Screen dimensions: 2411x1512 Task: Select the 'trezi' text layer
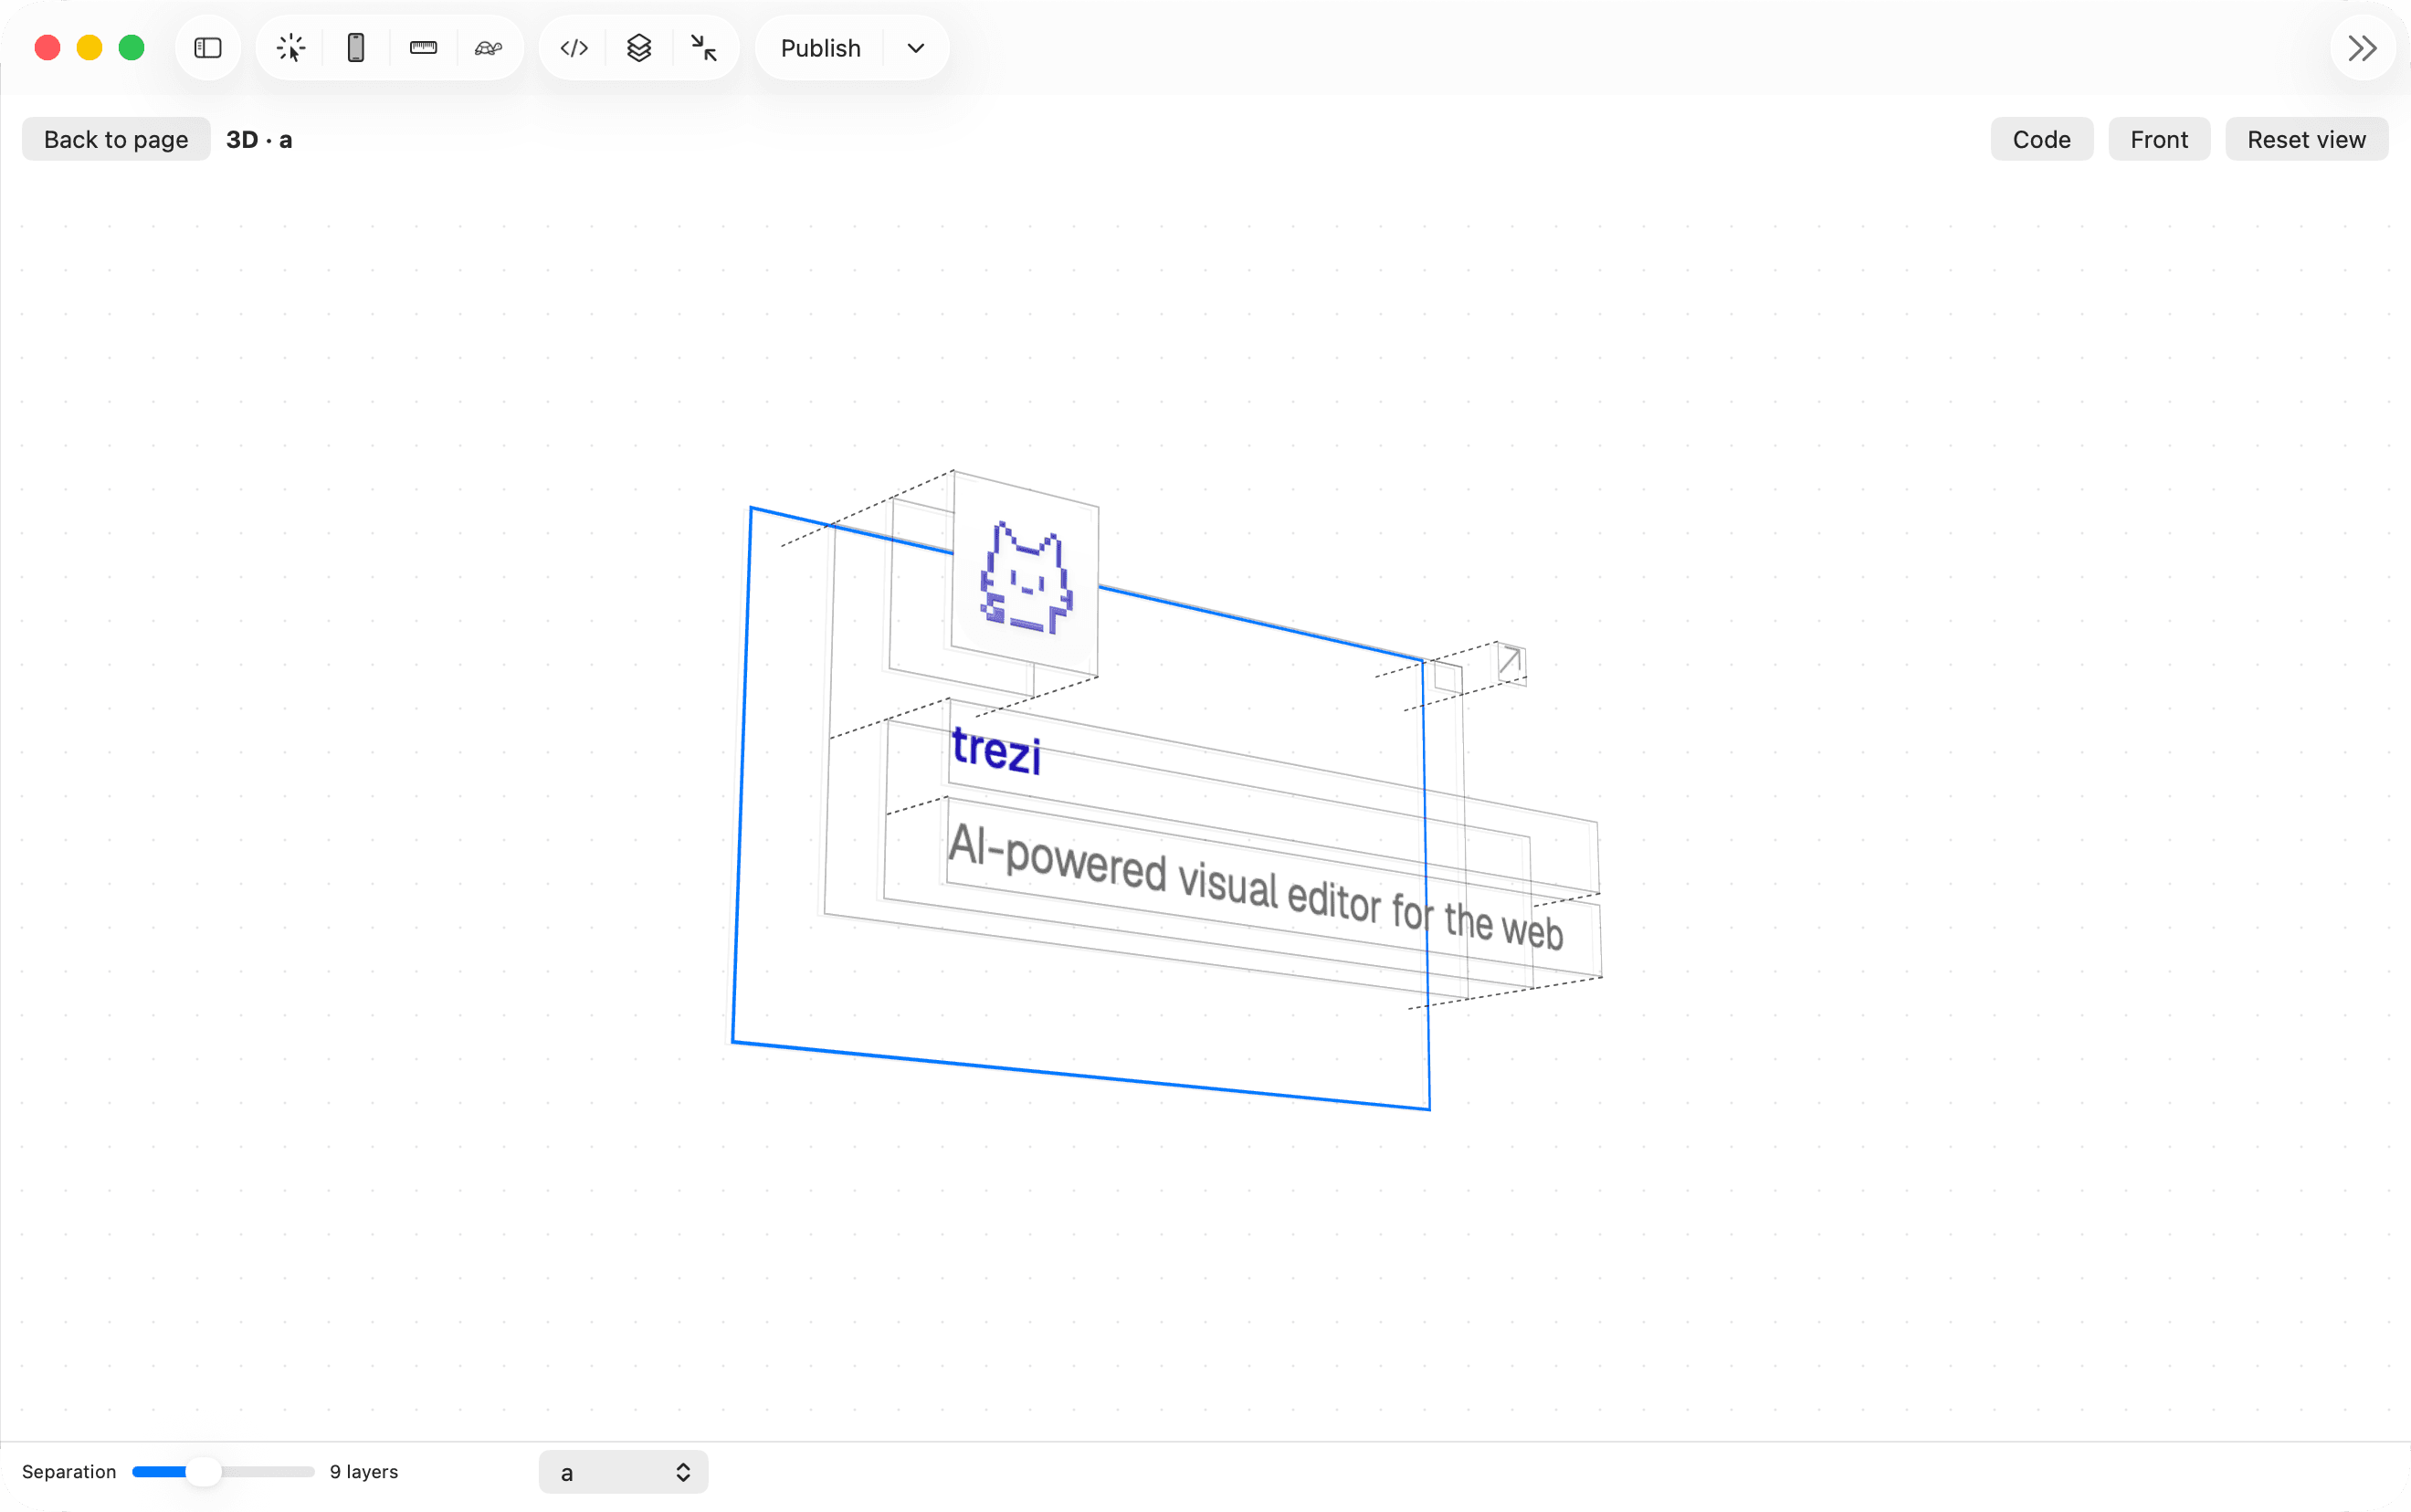[x=996, y=751]
